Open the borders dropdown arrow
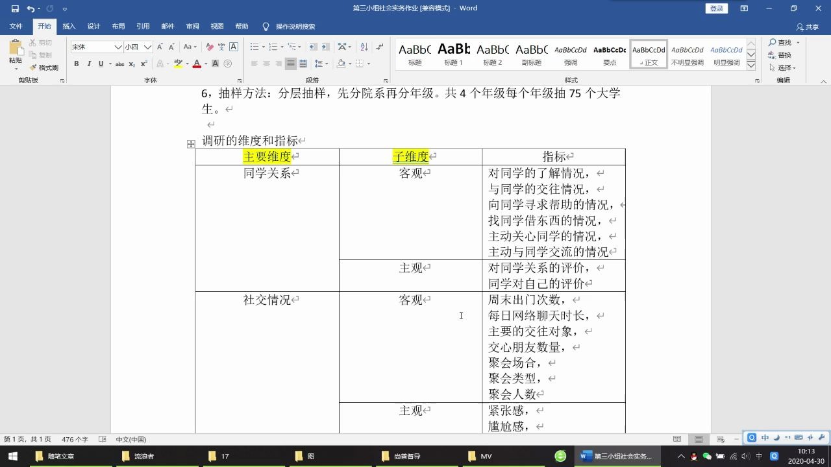 (369, 64)
